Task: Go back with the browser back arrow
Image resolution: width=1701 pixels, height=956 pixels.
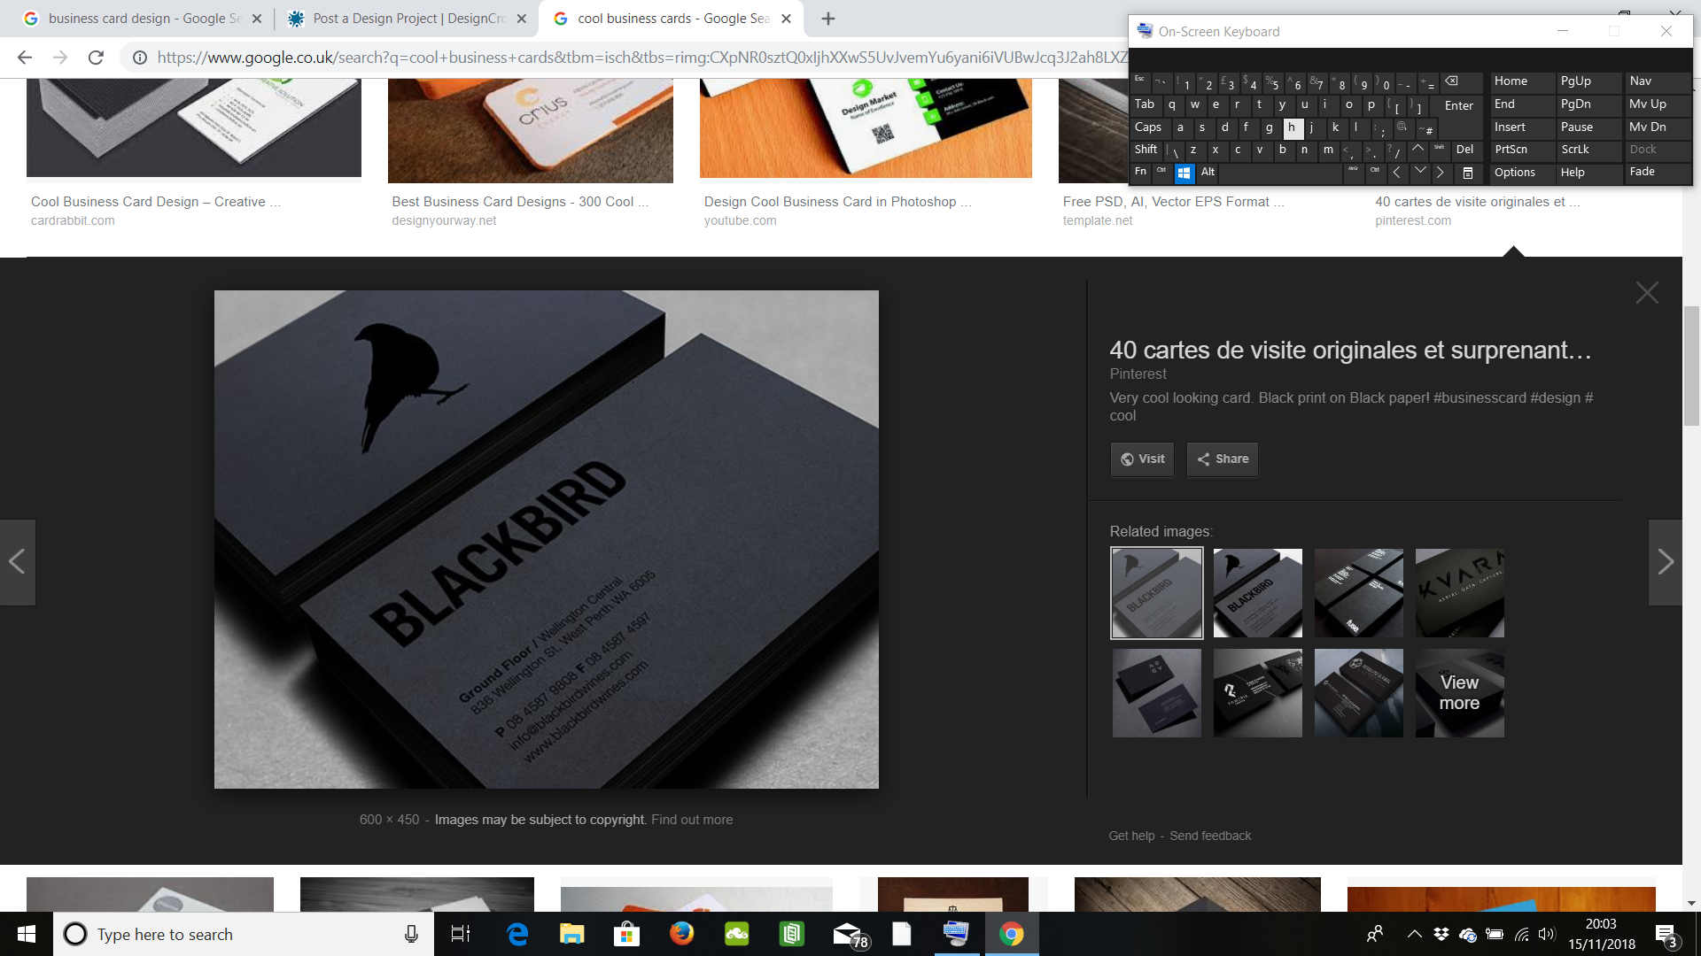Action: (25, 58)
